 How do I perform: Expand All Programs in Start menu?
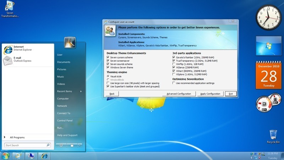pos(17,137)
